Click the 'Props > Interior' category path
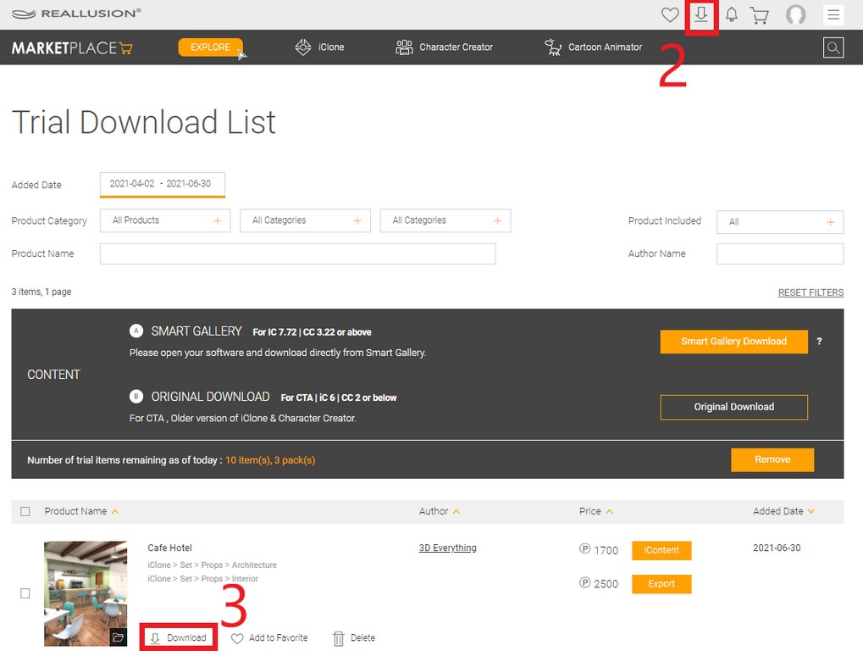Screen dimensions: 863x651 pyautogui.click(x=230, y=579)
